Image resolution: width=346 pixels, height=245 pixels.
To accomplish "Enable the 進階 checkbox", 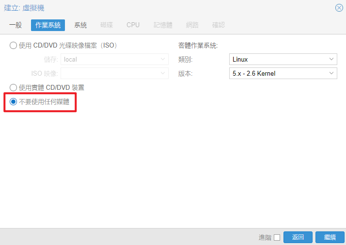I will coord(277,237).
